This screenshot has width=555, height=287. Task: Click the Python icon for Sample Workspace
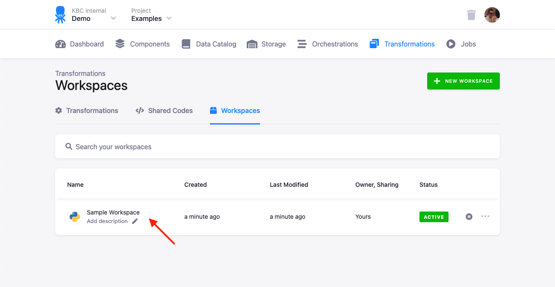[x=75, y=217]
